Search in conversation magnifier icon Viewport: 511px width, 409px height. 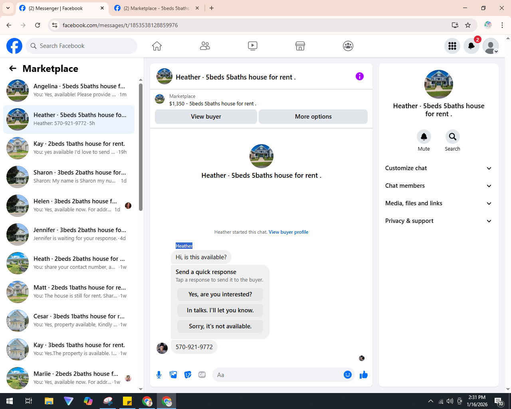(453, 137)
